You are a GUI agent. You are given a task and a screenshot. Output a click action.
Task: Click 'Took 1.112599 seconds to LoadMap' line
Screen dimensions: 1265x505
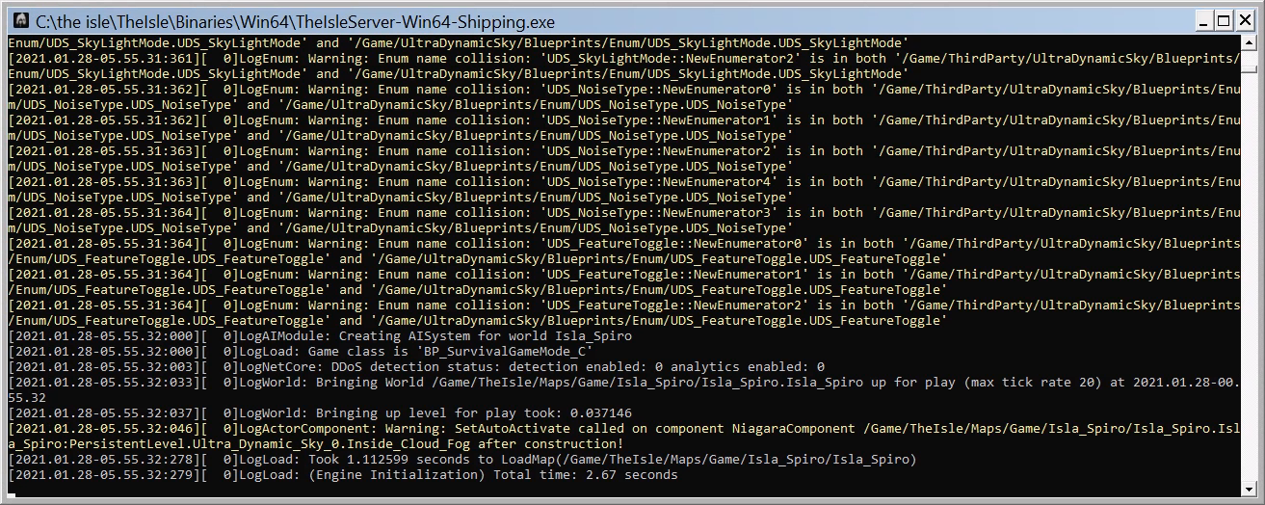462,460
